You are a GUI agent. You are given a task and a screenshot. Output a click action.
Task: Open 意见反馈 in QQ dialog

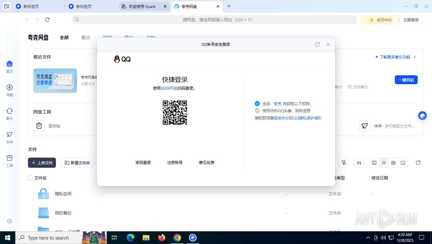[206, 162]
